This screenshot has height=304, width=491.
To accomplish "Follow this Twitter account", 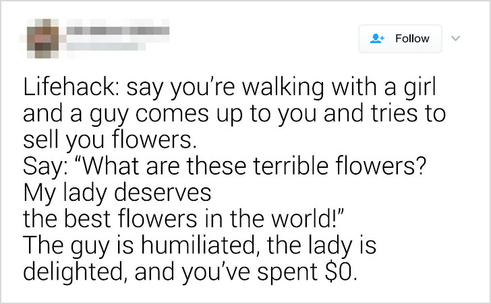I will coord(400,39).
